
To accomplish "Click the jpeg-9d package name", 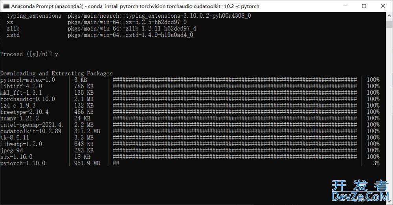I will (x=11, y=150).
